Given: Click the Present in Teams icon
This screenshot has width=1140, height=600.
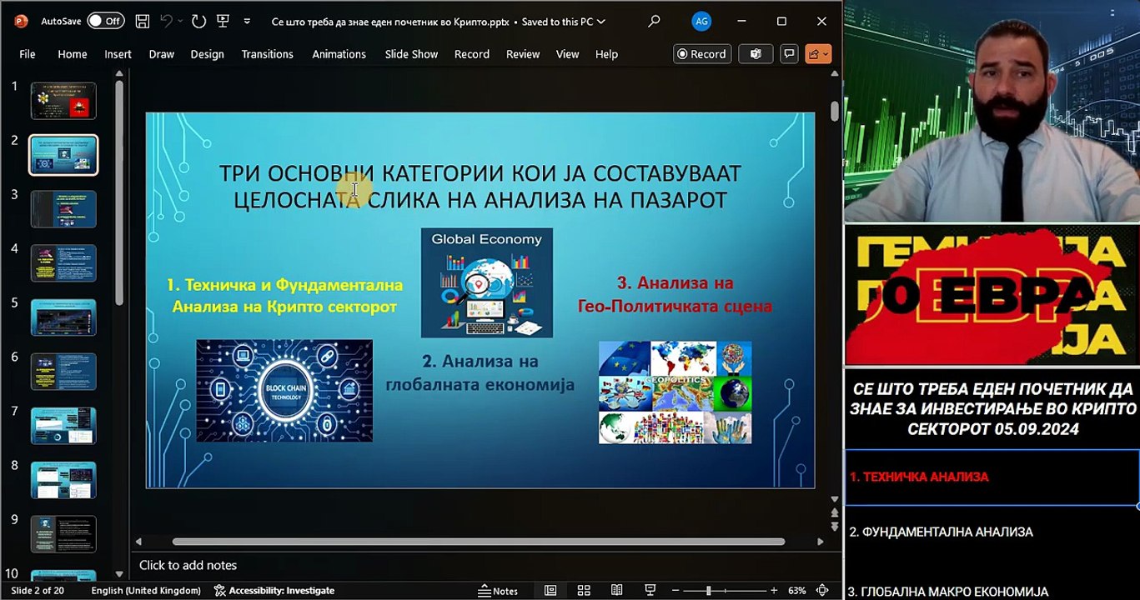Looking at the screenshot, I should tap(756, 54).
